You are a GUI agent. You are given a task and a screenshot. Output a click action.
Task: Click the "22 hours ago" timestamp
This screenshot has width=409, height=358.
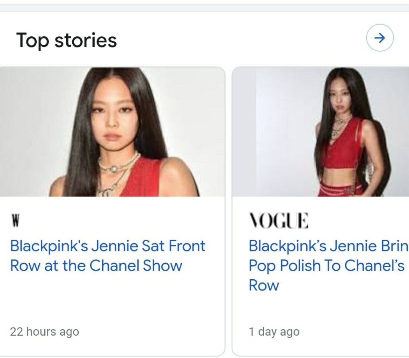44,332
